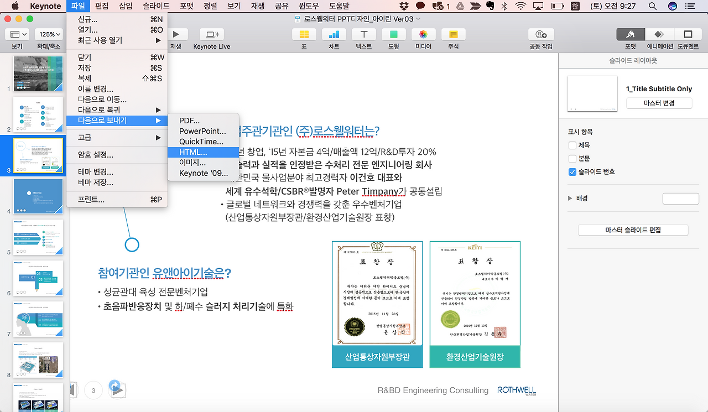The image size is (708, 412).
Task: Add a comment using 주석 icon
Action: point(452,34)
